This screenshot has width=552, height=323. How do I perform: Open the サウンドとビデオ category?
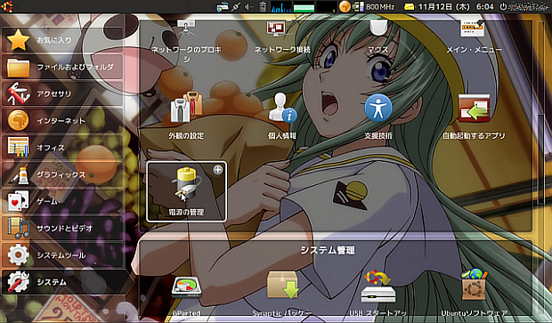click(x=62, y=228)
